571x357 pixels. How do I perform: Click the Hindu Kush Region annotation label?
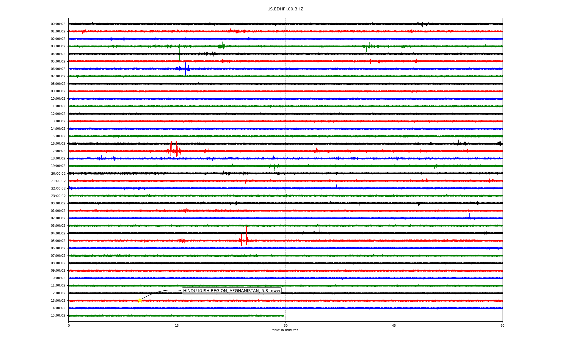pyautogui.click(x=231, y=291)
